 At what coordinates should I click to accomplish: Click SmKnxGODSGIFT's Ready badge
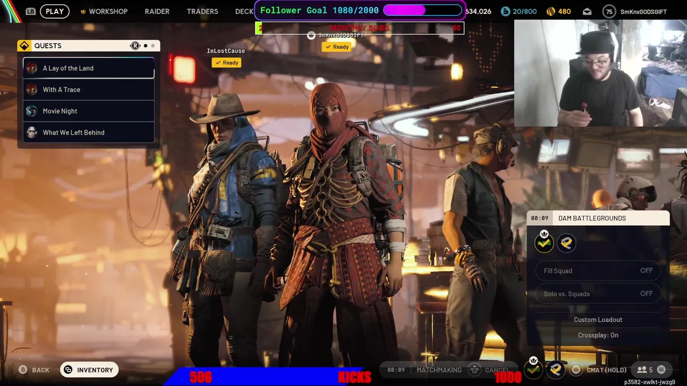click(x=337, y=47)
